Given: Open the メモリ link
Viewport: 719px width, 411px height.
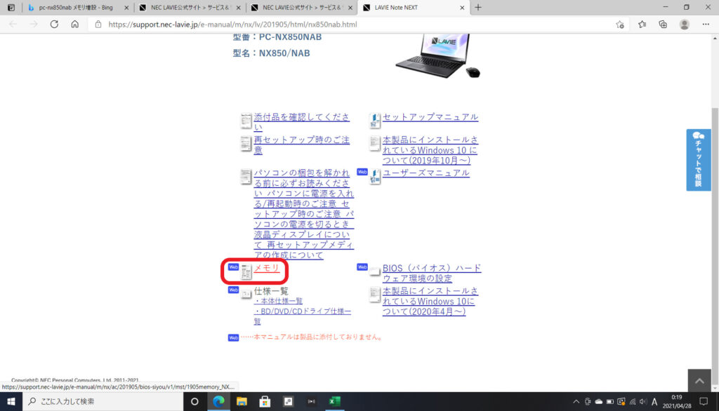Looking at the screenshot, I should [266, 269].
